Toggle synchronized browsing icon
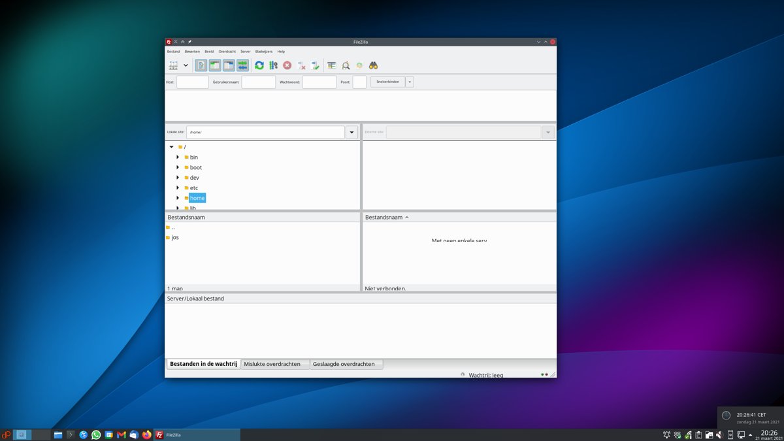784x441 pixels. [359, 65]
